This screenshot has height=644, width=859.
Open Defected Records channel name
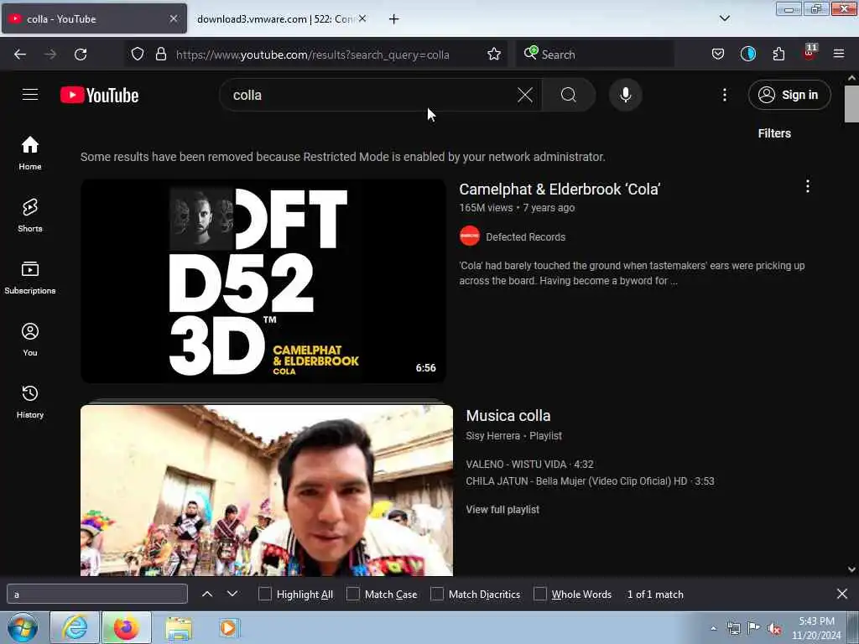[525, 237]
